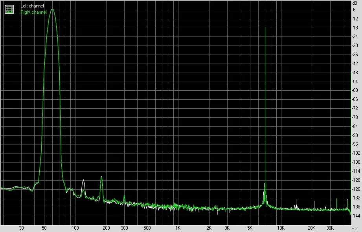Viewport: 362px width, 232px height.
Task: Click the "-24" dB scale label
Action: coord(355,37)
